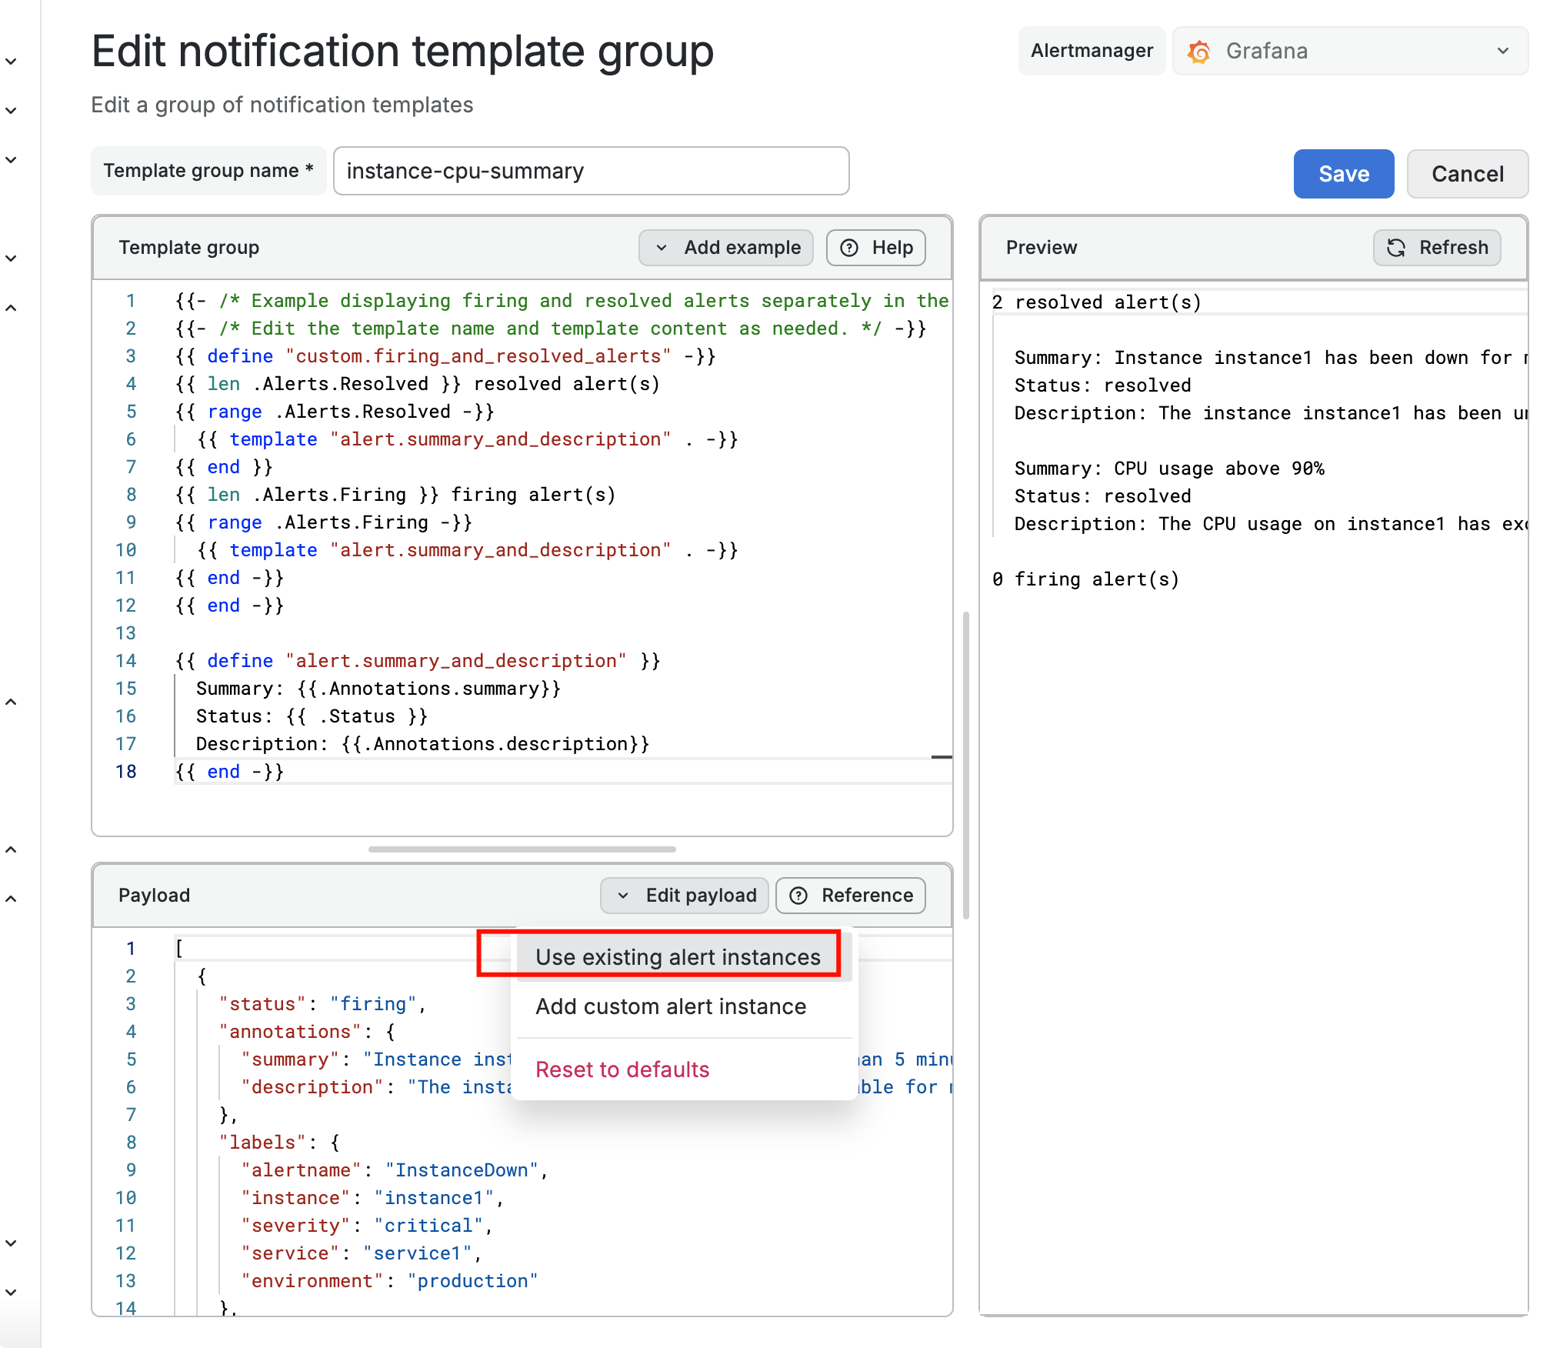Select Reset to defaults option
The width and height of the screenshot is (1560, 1348).
pyautogui.click(x=622, y=1069)
